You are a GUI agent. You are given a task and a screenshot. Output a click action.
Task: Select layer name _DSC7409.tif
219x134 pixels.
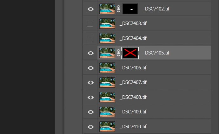[133, 112]
